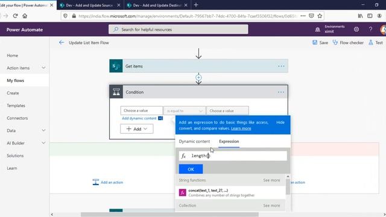Open a new browser tab
Screen dimensions: 386x217
196,5
